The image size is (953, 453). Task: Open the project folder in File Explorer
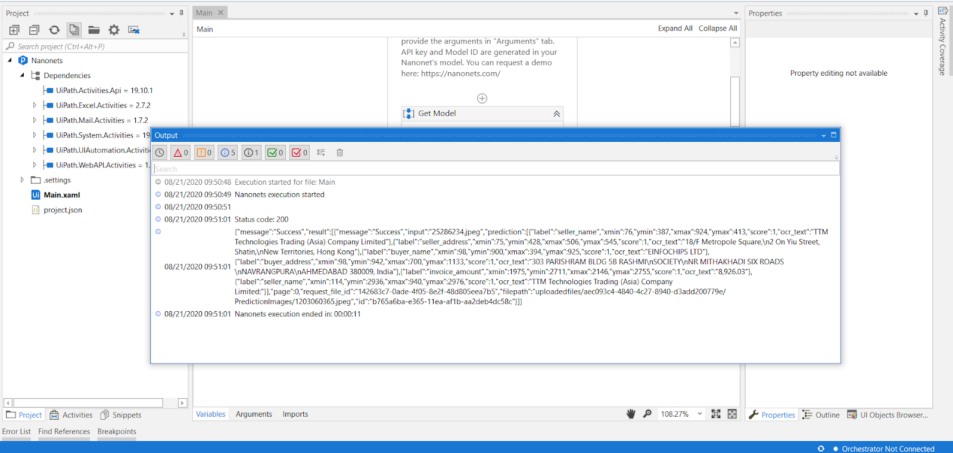tap(94, 30)
